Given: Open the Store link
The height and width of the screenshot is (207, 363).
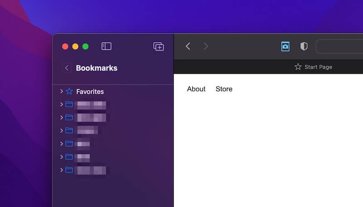Looking at the screenshot, I should [224, 89].
